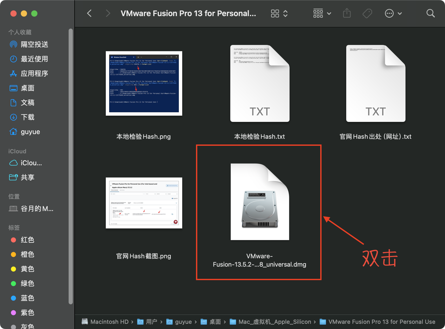This screenshot has width=445, height=329.
Task: Click the yellow minimize window button
Action: 24,14
